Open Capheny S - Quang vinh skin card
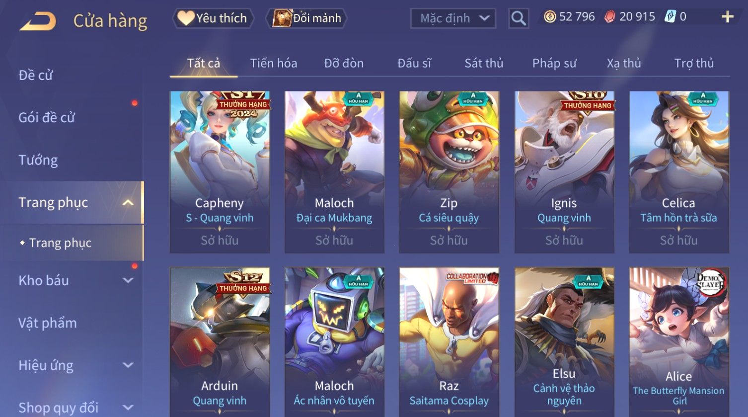Viewport: 748px width, 417px height. click(220, 172)
